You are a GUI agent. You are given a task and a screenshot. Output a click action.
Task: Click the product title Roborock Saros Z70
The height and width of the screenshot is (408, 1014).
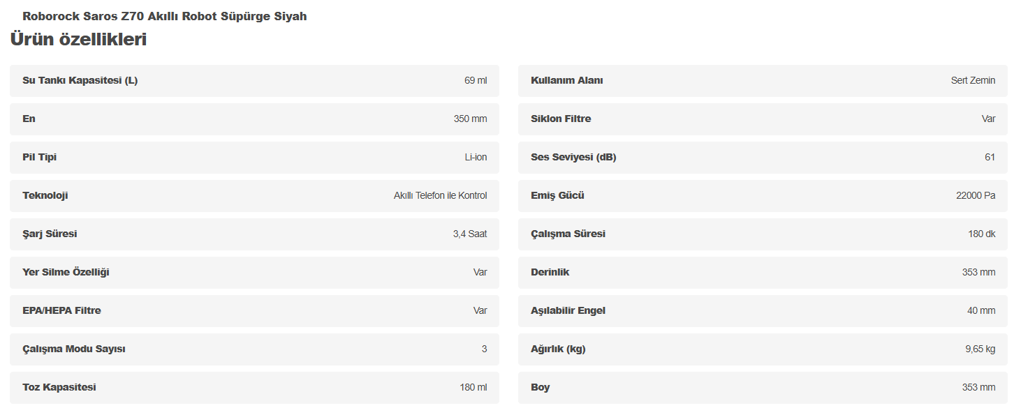pyautogui.click(x=164, y=16)
